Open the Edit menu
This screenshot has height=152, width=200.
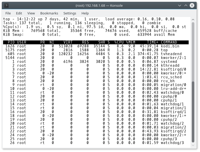coord(19,13)
